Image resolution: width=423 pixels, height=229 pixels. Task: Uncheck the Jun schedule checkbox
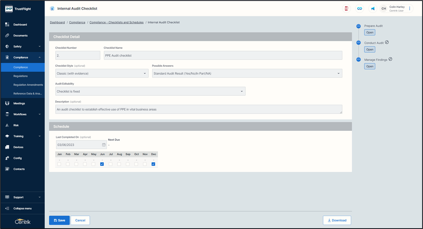pyautogui.click(x=102, y=164)
